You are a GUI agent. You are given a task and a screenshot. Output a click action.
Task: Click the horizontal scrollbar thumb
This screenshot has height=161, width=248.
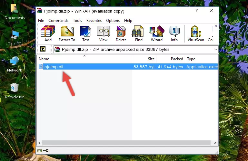(x=126, y=143)
